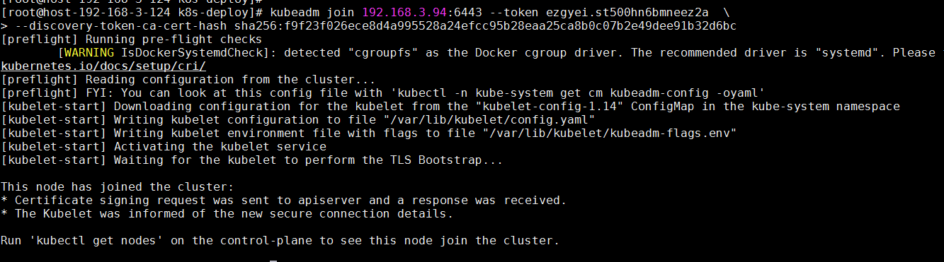Click "Activating the kubelet service" line
The image size is (944, 262).
click(164, 146)
